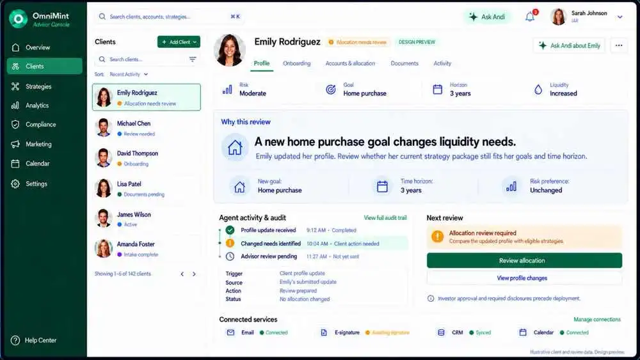Open the three-dot more options menu
This screenshot has height=360, width=640.
(619, 45)
